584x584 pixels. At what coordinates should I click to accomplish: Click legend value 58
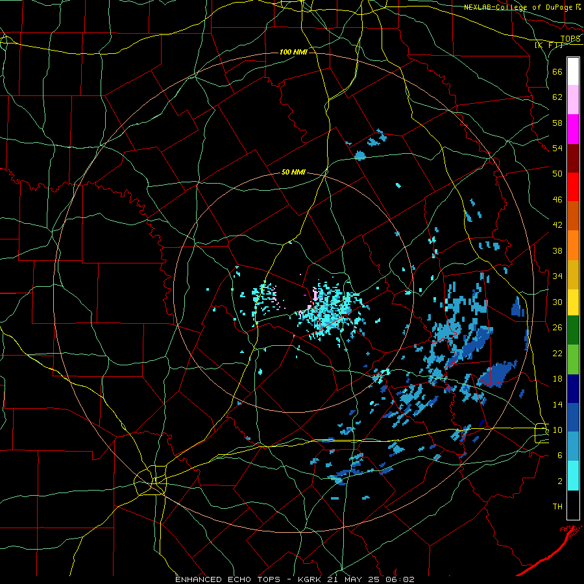point(557,123)
